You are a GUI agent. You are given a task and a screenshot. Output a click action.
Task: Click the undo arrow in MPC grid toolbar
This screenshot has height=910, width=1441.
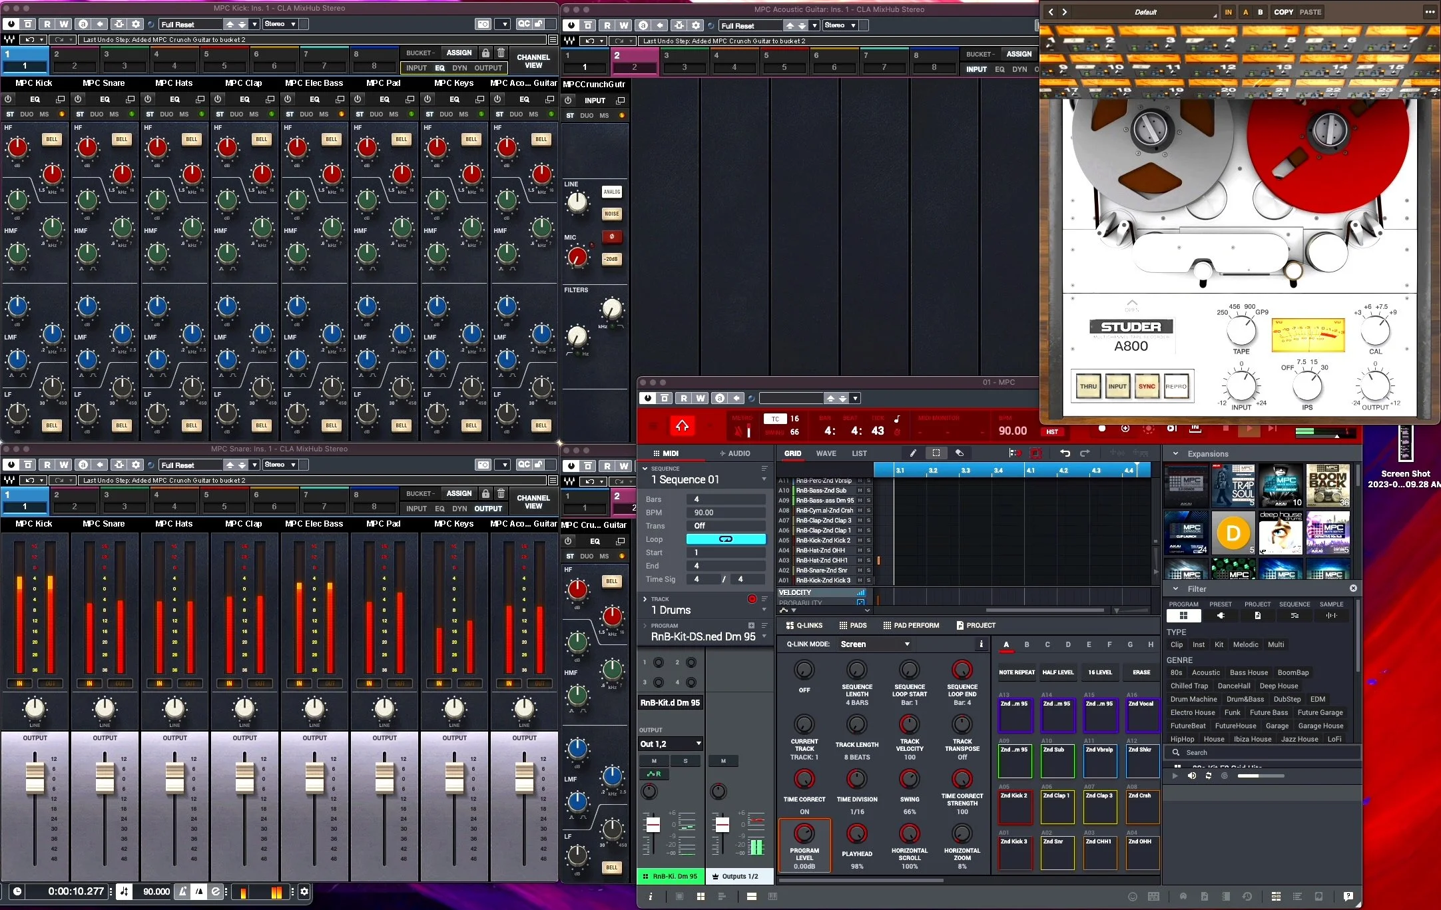coord(1065,453)
